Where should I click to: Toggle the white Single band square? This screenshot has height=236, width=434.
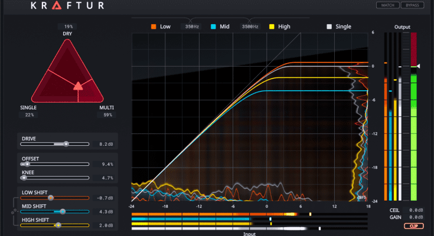click(329, 27)
